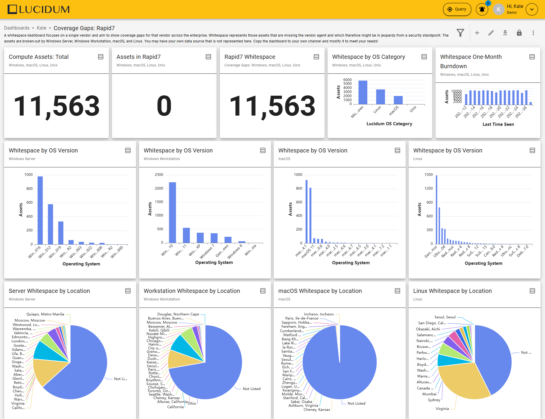The height and width of the screenshot is (419, 545).
Task: Click the Coverage Gaps: Rapid7 title
Action: click(x=84, y=28)
